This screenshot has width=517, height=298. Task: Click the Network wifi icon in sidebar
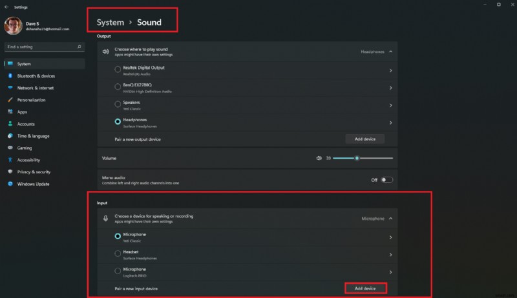(x=10, y=88)
